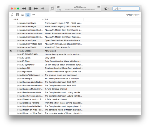The width and height of the screenshot is (150, 128).
Task: Select the AdagioRadio stream
Action: [x=75, y=72]
